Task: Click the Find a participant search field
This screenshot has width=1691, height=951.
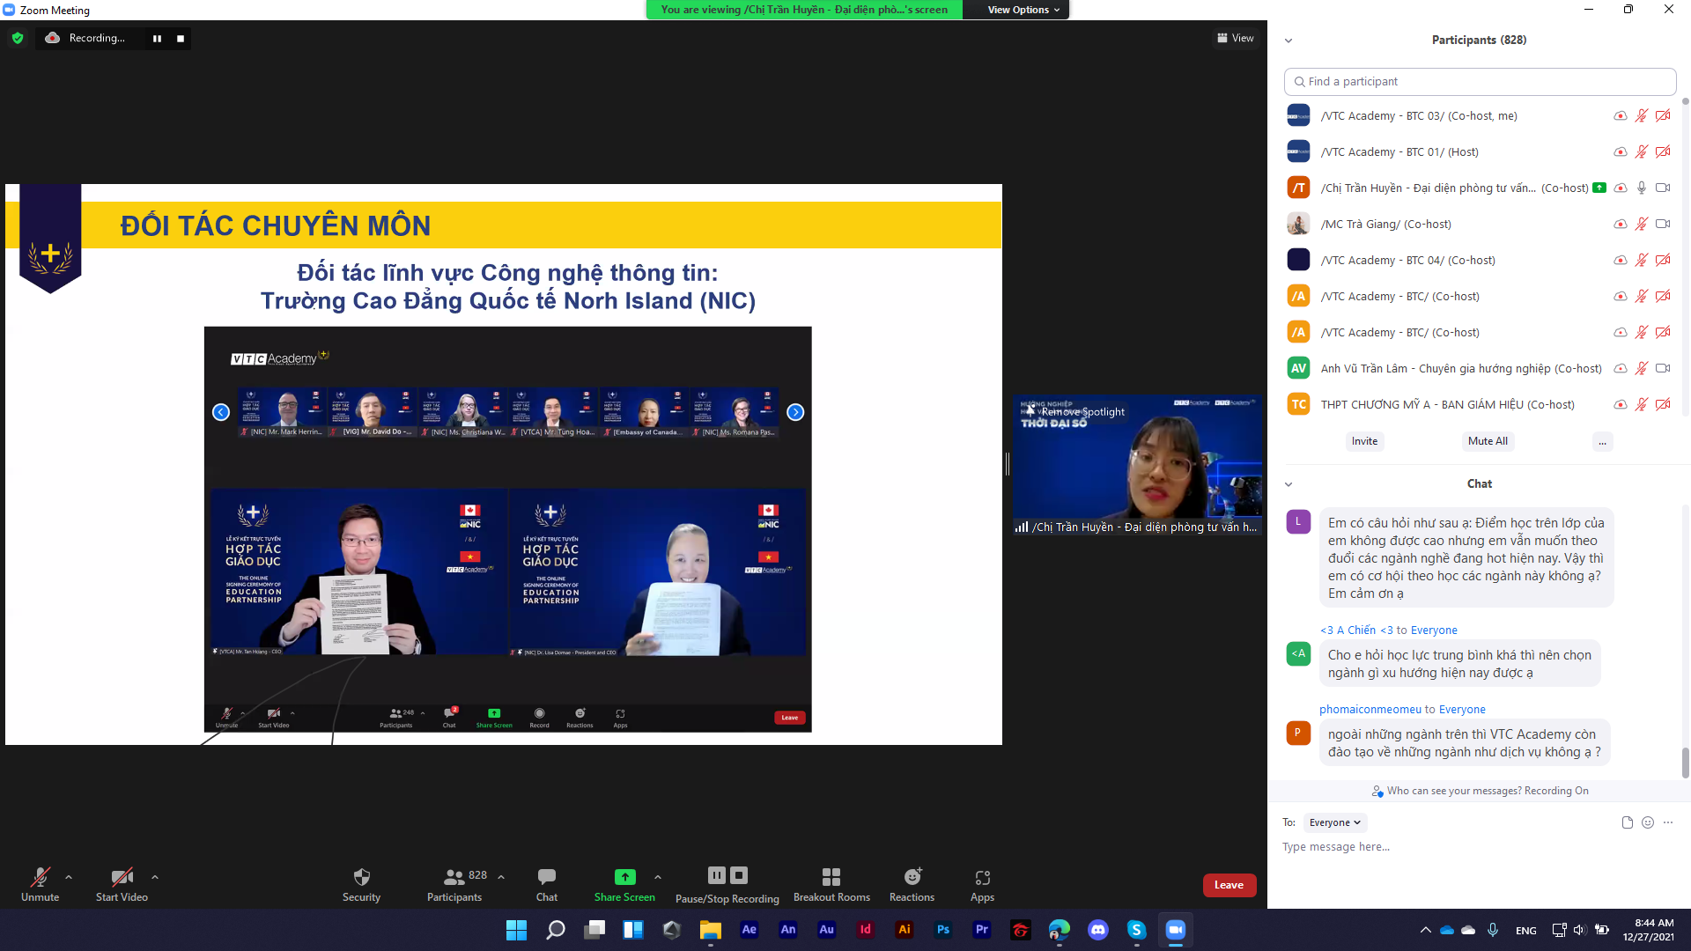Action: point(1480,82)
